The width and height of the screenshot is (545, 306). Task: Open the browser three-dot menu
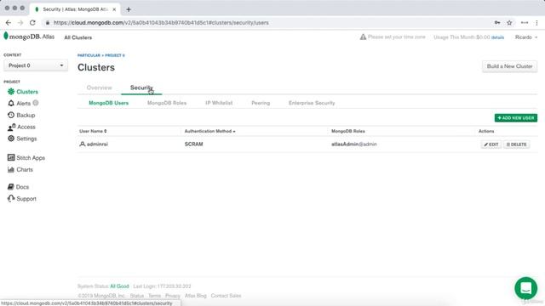click(x=536, y=23)
